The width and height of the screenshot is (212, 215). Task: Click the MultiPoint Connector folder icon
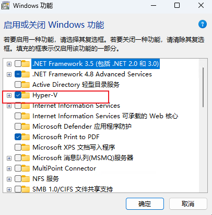coord(26,168)
